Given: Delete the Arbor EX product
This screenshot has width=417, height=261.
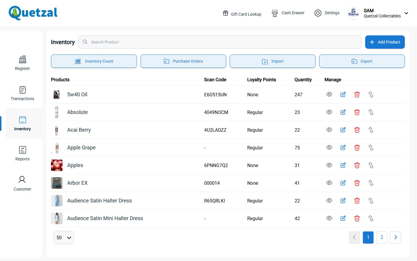Looking at the screenshot, I should pos(357,183).
